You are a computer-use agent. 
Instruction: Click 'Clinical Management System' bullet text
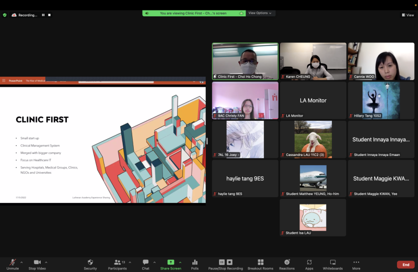pos(40,145)
